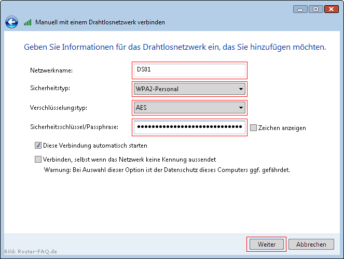Open the Sicherheitstyp dropdown showing WPA2-Personal
Screen dimensions: 344x259
tap(189, 89)
